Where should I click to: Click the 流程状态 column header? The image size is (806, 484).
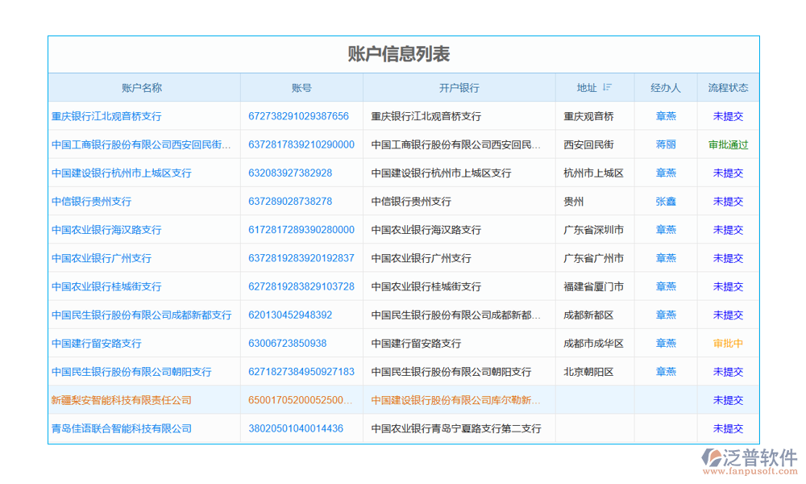(728, 87)
